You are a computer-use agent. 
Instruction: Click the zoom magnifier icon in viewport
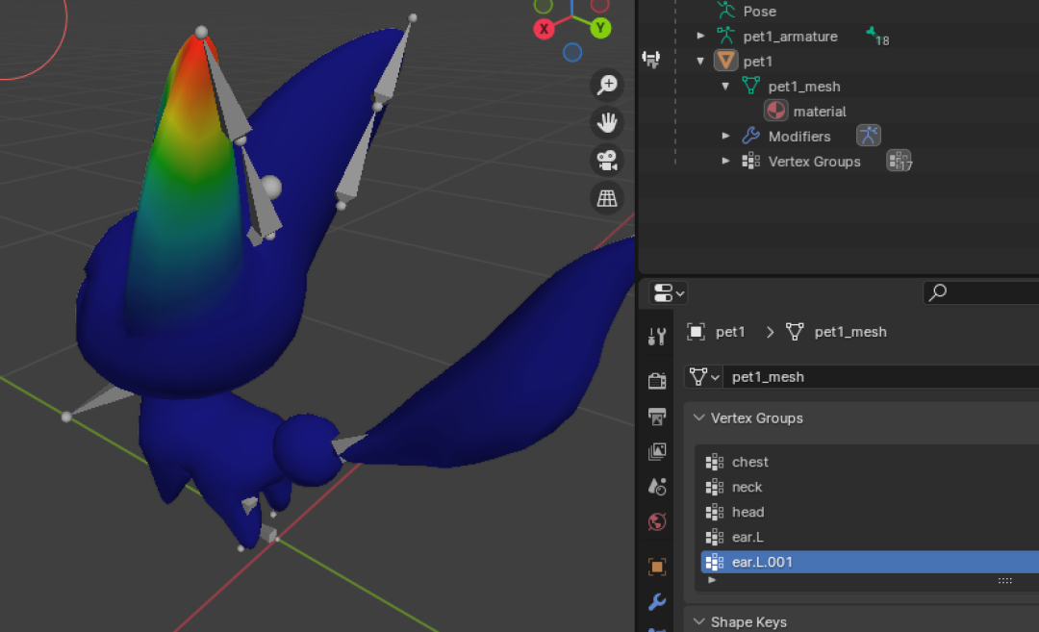pos(607,85)
